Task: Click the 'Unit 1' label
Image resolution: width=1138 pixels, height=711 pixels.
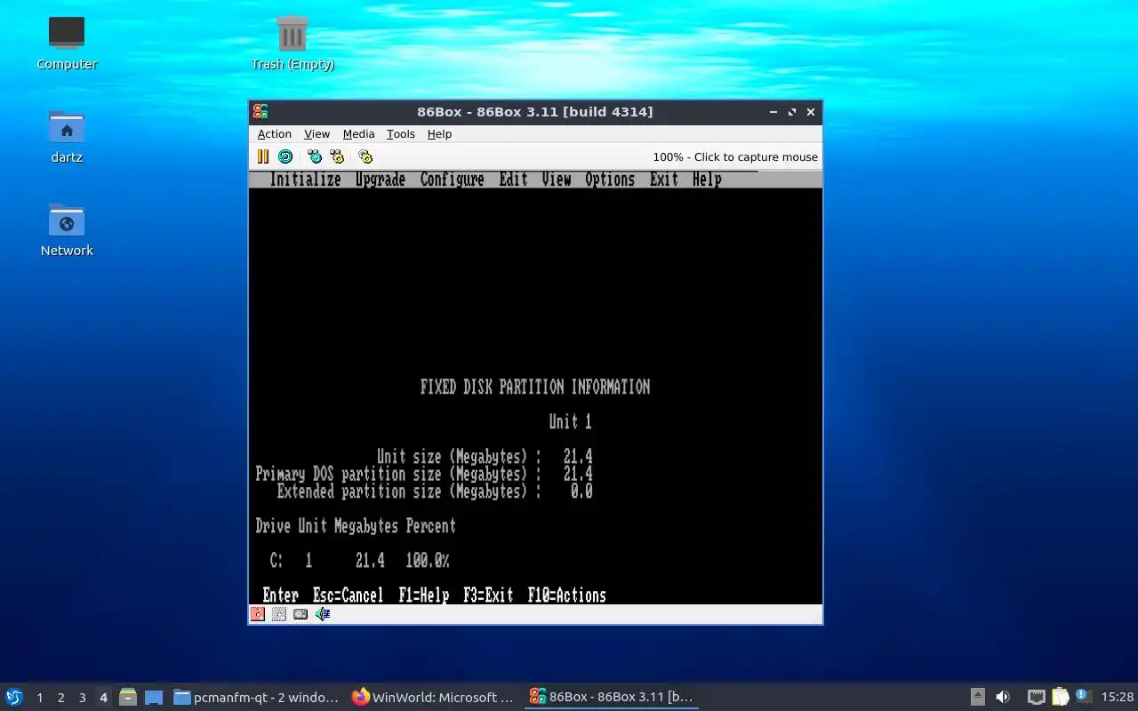Action: [x=570, y=422]
